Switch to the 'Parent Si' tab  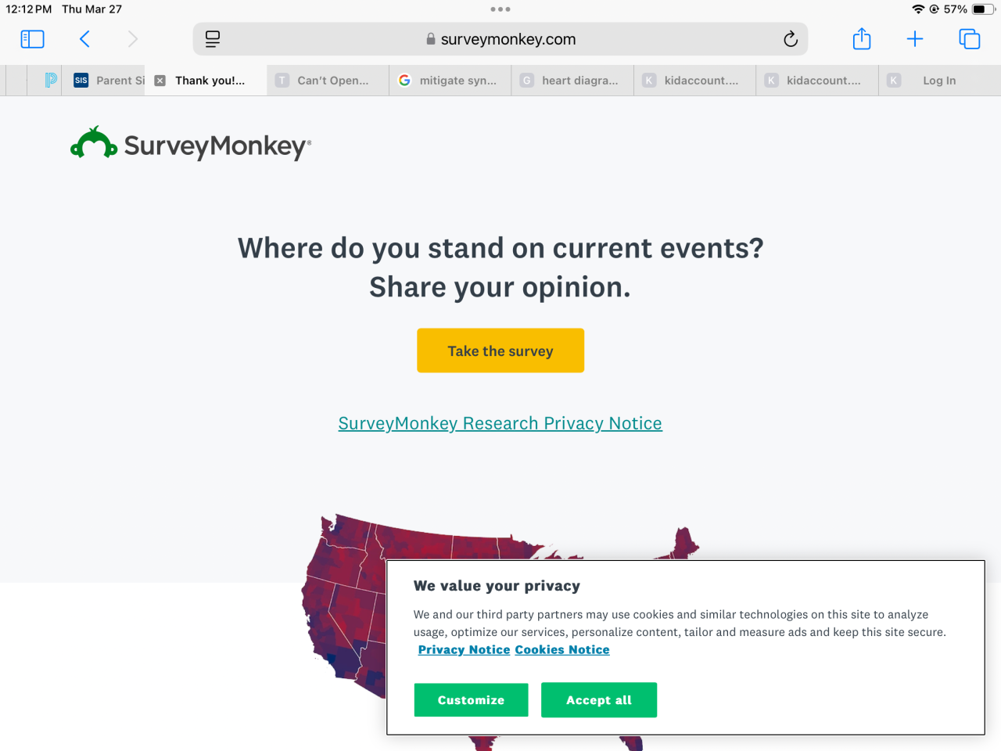(109, 81)
